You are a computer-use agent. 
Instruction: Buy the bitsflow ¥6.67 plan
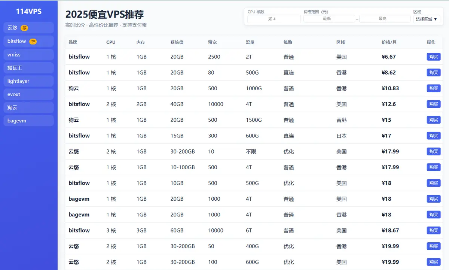pos(434,57)
